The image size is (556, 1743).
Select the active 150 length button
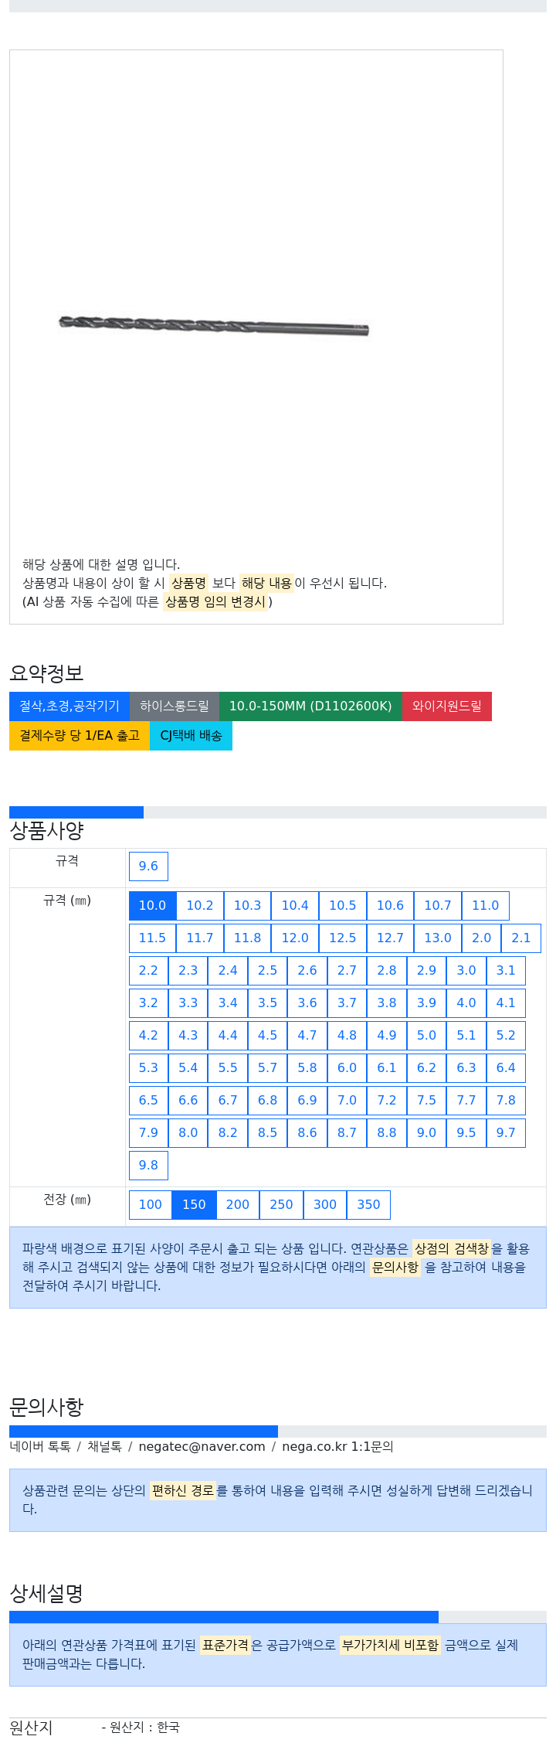[x=194, y=1204]
